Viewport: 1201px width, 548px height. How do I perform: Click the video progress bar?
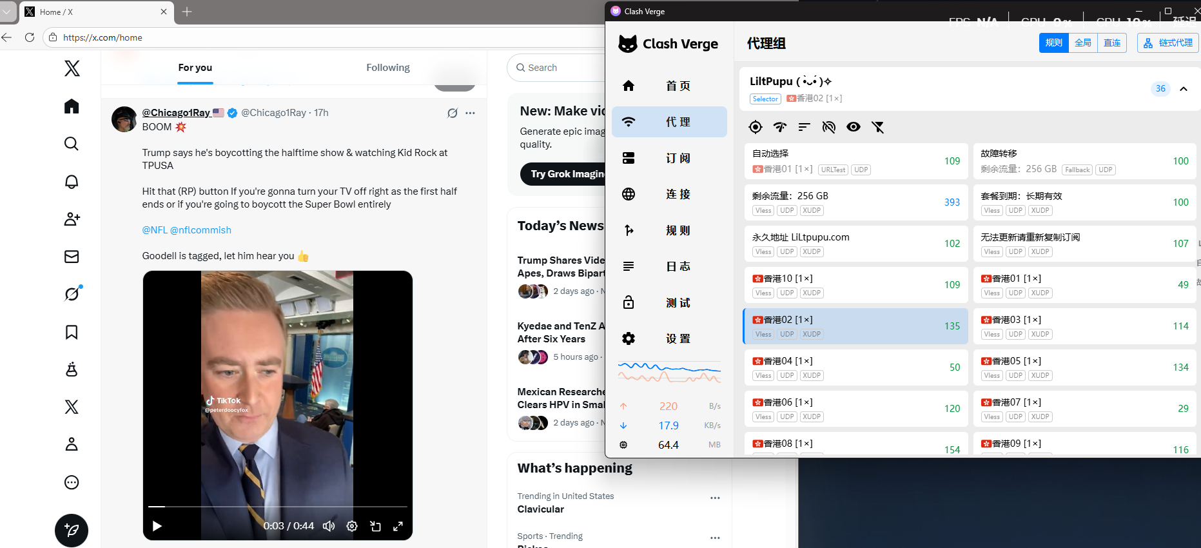(277, 507)
